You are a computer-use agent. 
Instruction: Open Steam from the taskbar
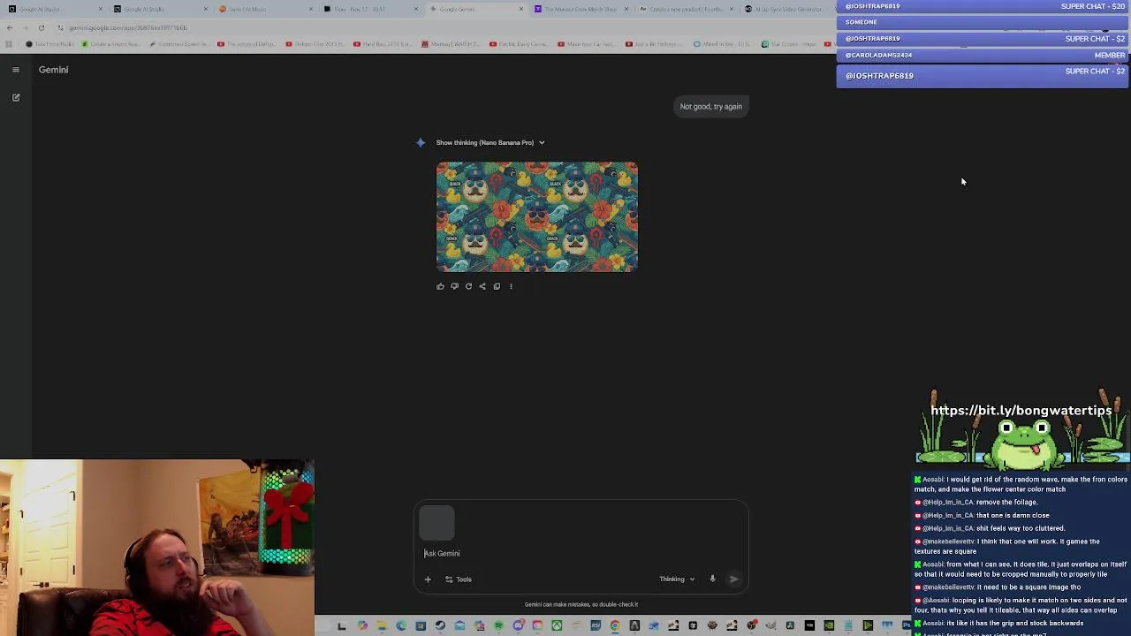point(440,626)
